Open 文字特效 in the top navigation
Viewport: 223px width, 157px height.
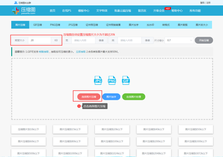point(102,11)
